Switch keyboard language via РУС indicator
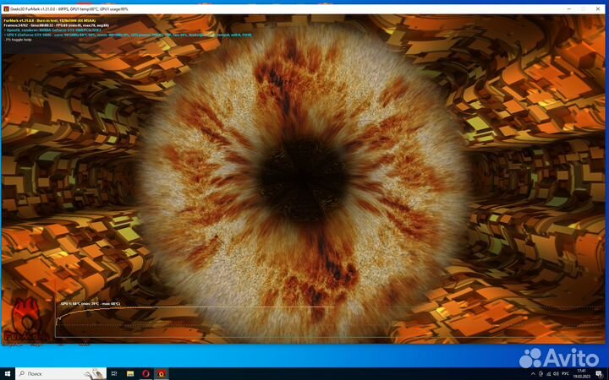 point(565,372)
